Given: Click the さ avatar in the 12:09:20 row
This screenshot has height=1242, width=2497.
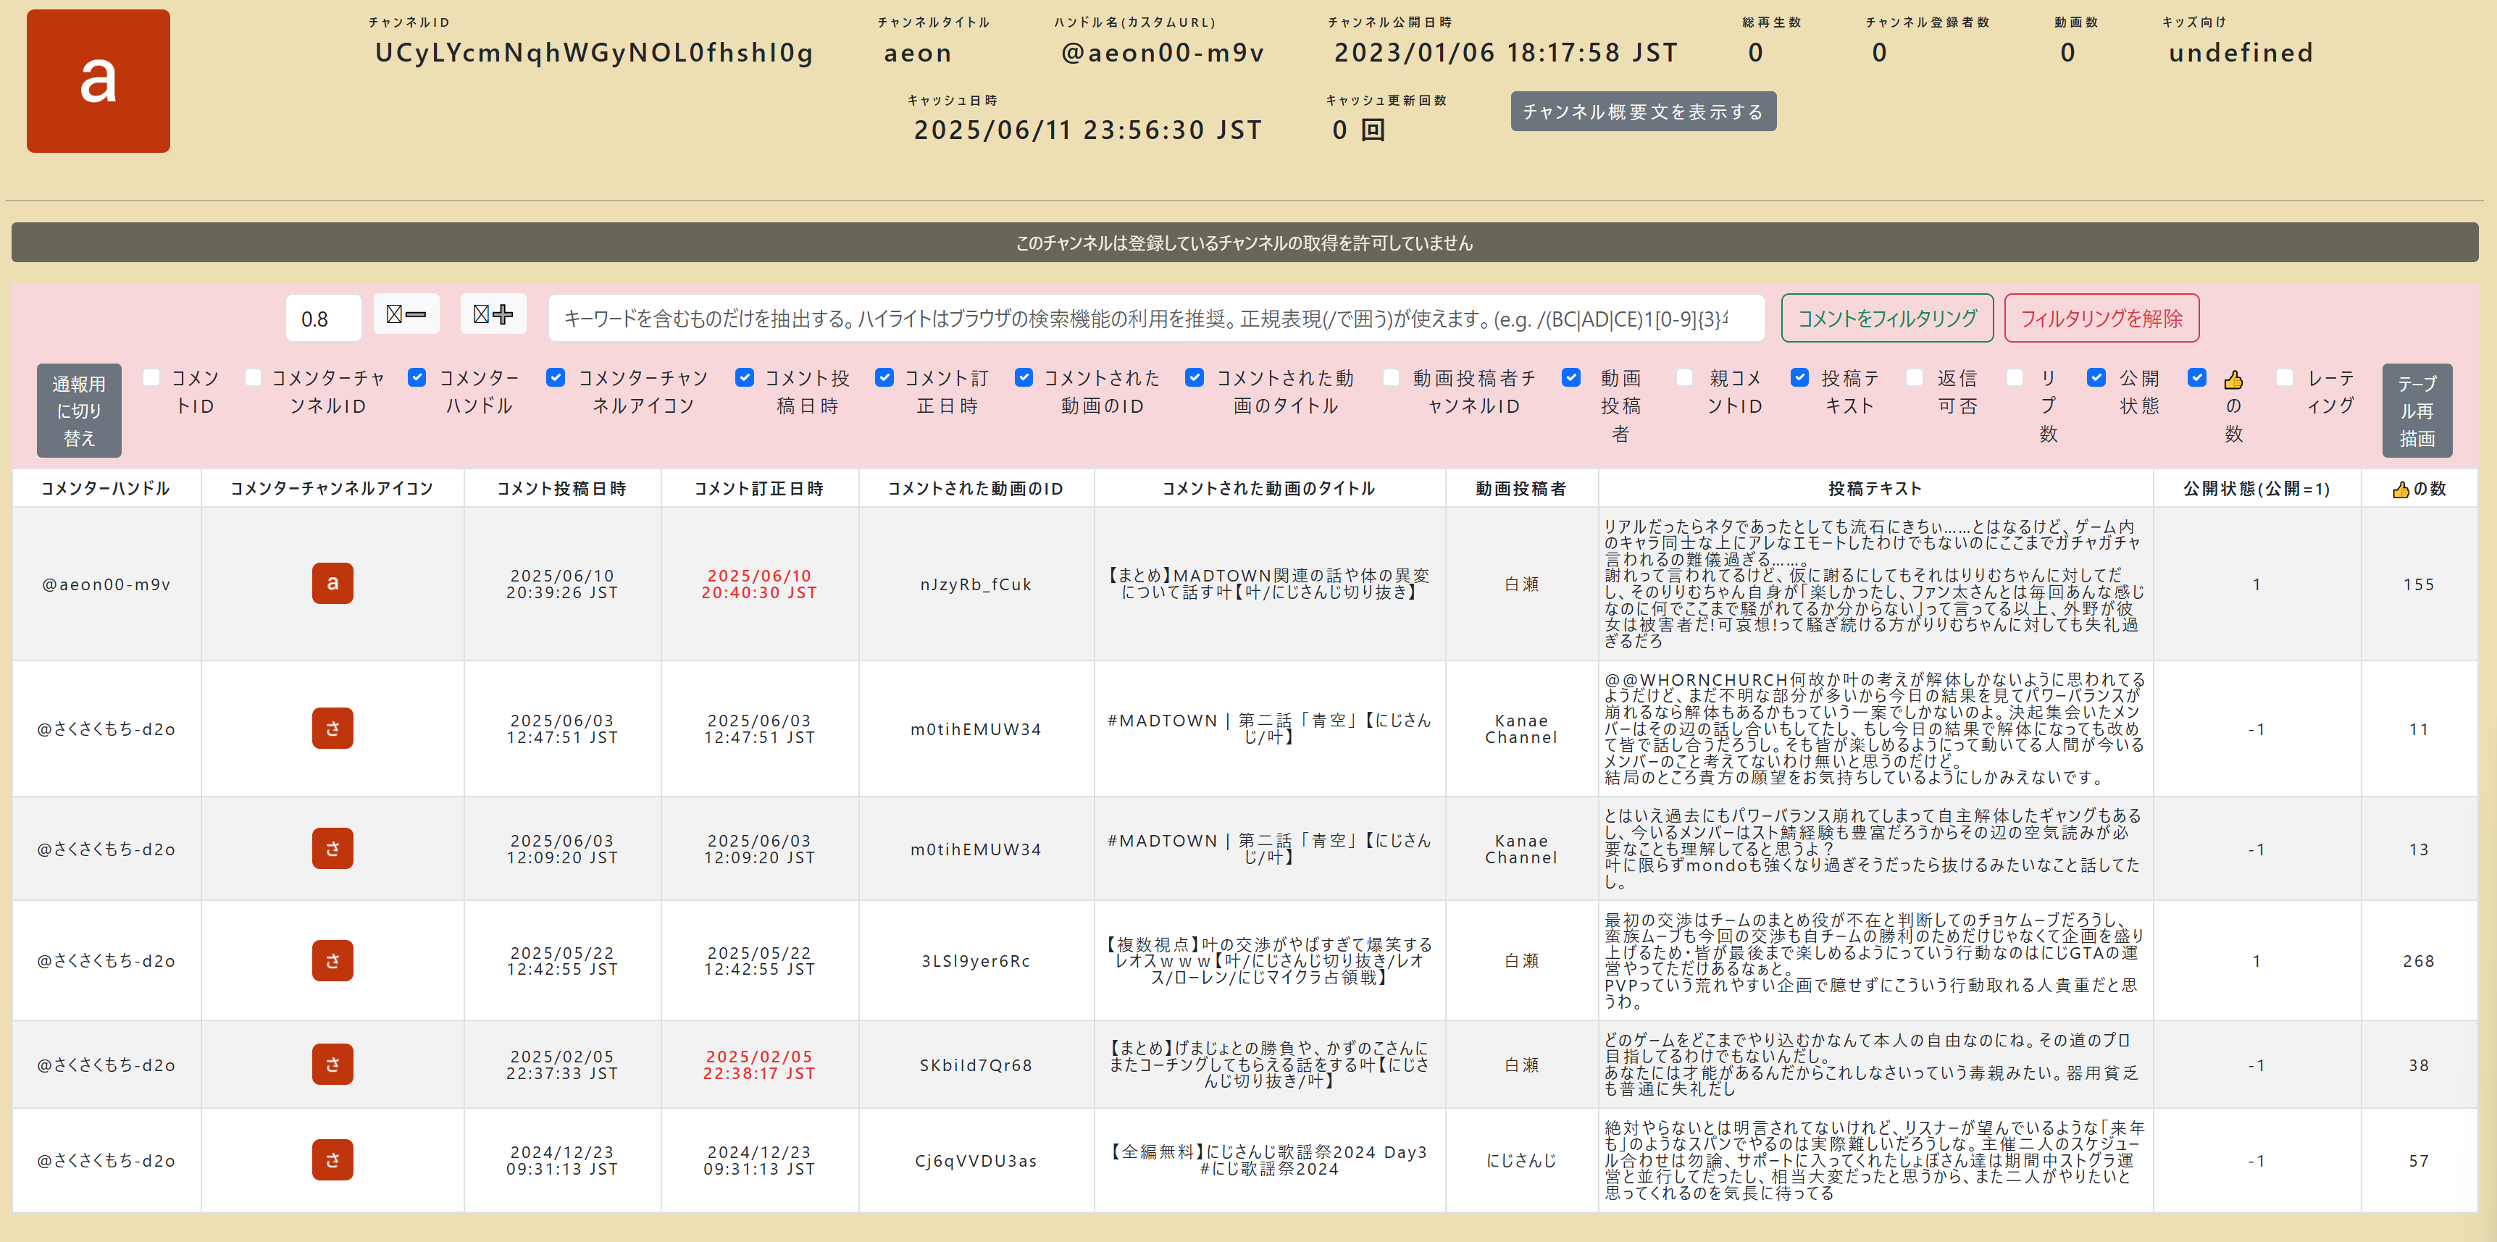Looking at the screenshot, I should (332, 849).
